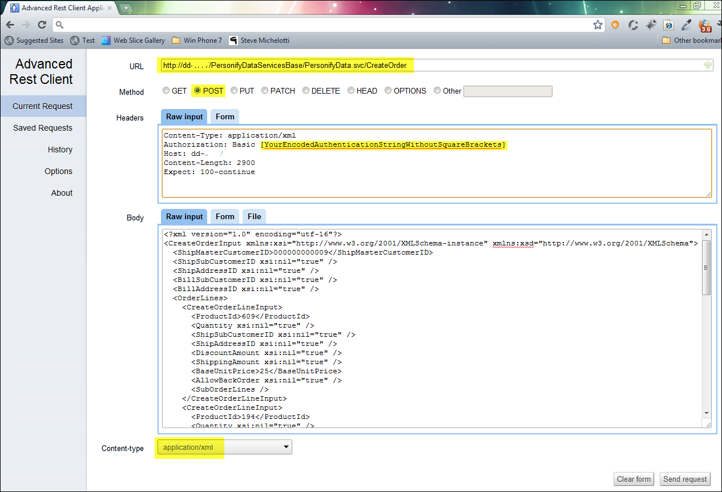Click the Clear form button
Screen dimensions: 722x492
click(634, 479)
